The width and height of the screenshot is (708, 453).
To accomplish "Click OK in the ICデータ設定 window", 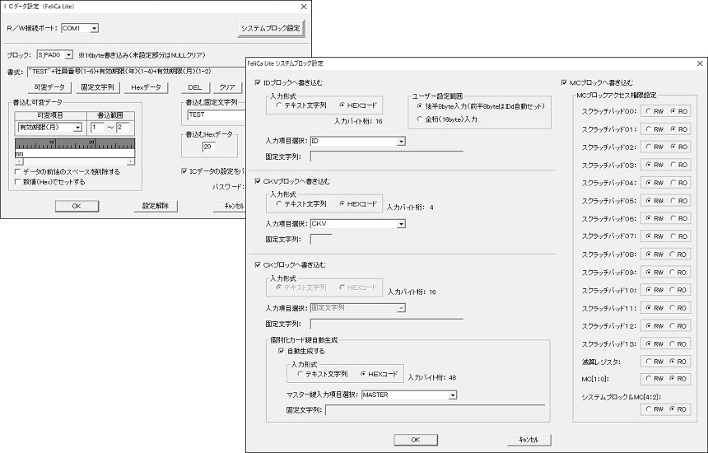I will [x=77, y=206].
